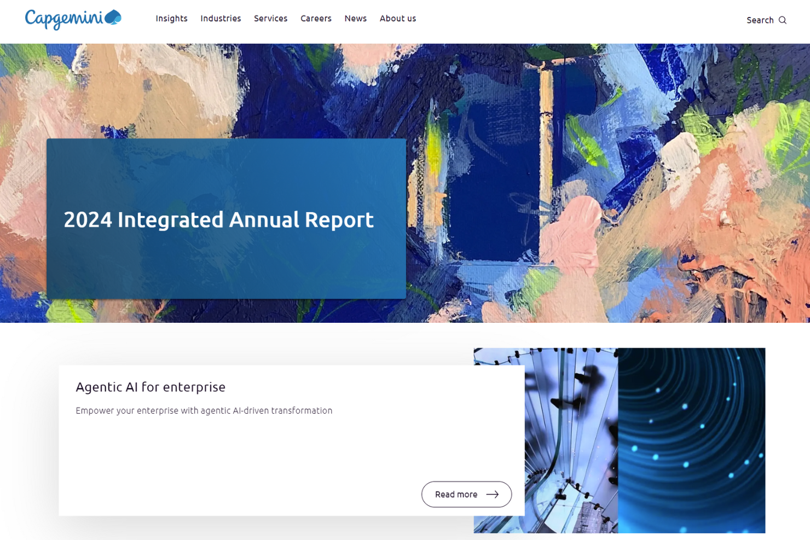Click the Read more button

point(466,494)
